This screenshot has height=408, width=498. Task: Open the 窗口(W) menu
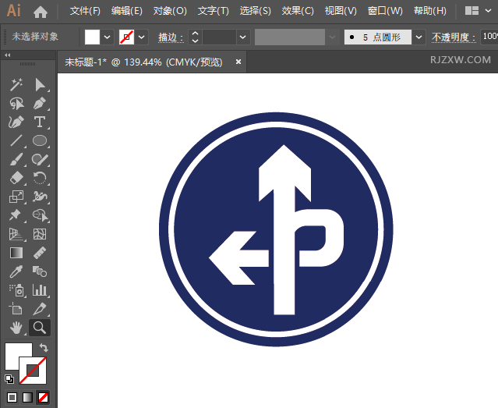point(385,11)
